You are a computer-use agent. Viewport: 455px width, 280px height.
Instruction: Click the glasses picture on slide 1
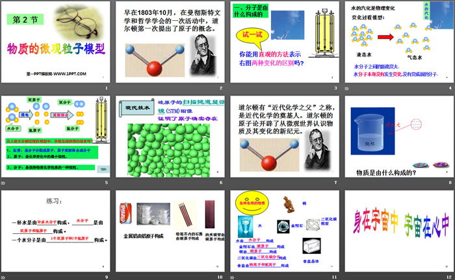[x=79, y=22]
